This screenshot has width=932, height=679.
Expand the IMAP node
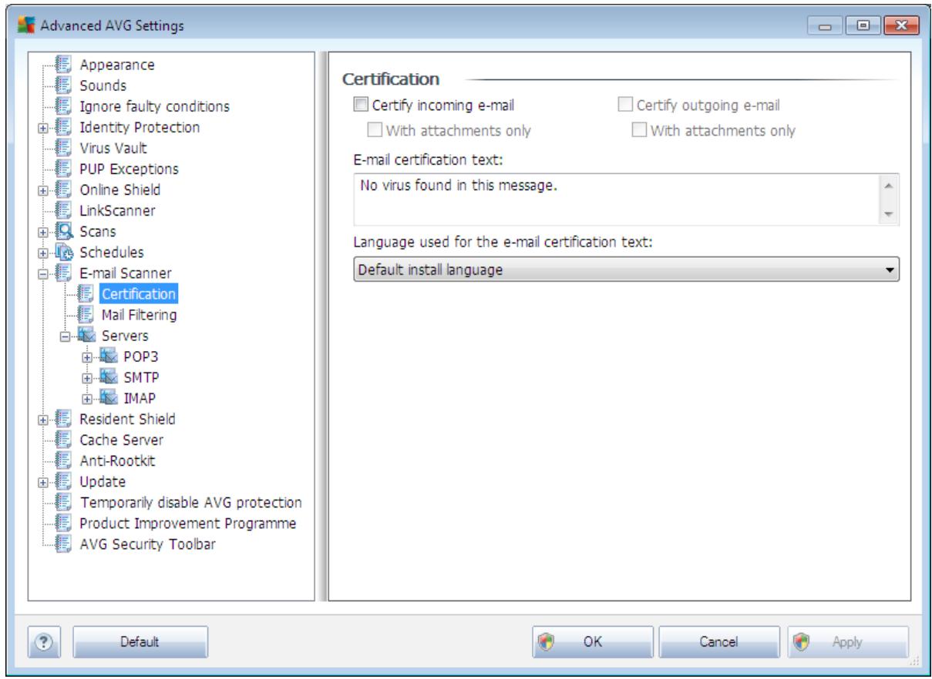pyautogui.click(x=86, y=398)
